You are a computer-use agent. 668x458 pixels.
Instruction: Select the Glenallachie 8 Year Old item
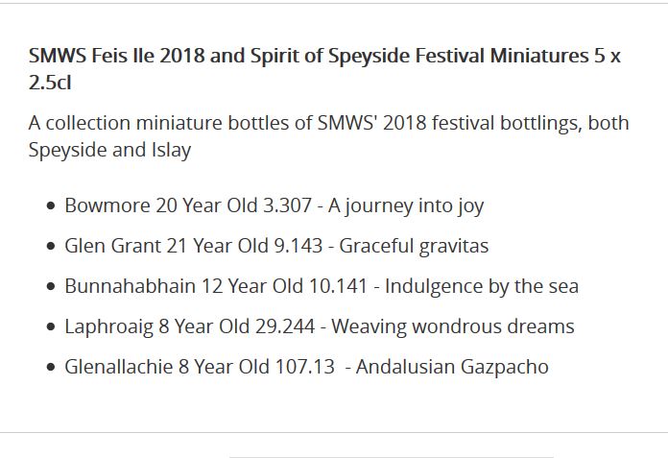point(306,367)
